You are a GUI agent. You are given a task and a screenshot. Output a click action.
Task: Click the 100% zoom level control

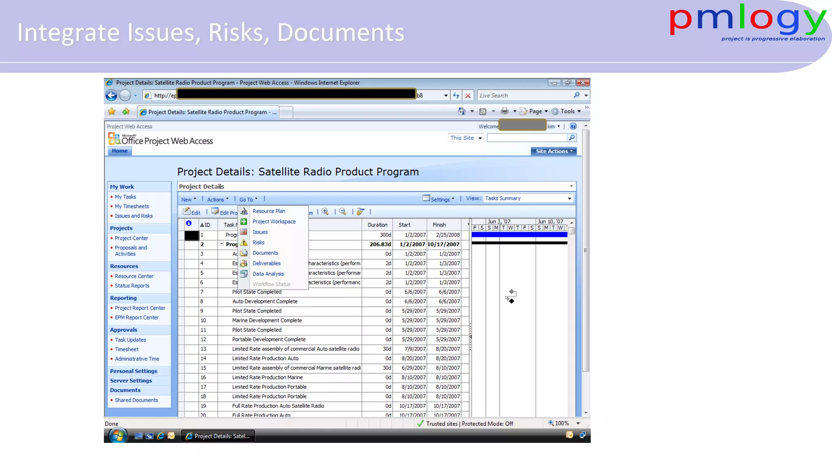pyautogui.click(x=564, y=423)
